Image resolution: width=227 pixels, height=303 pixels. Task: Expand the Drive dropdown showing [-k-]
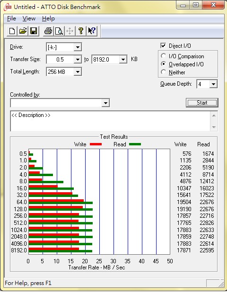pyautogui.click(x=78, y=47)
